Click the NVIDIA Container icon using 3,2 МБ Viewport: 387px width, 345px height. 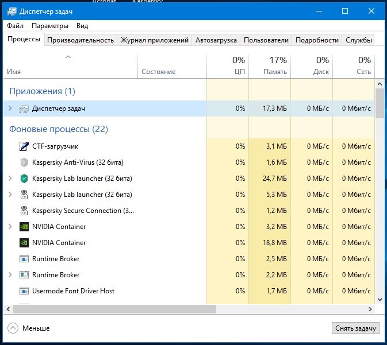[x=24, y=227]
